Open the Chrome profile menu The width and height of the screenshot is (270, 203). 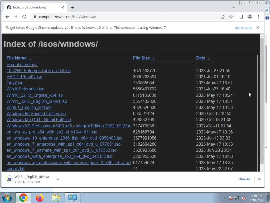click(250, 17)
